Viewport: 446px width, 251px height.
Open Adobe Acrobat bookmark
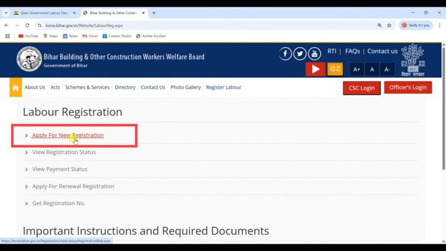151,36
